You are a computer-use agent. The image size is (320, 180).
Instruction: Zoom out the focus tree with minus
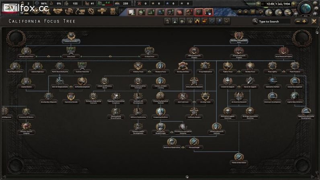(x=298, y=21)
